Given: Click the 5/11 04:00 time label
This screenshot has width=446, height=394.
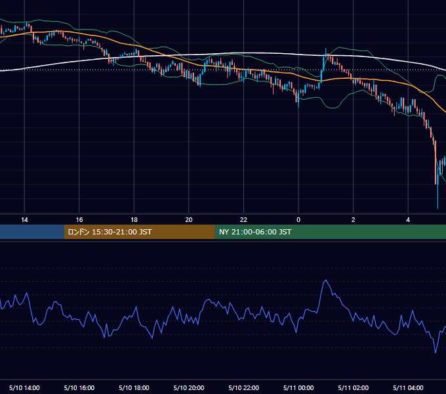Looking at the screenshot, I should coord(408,387).
